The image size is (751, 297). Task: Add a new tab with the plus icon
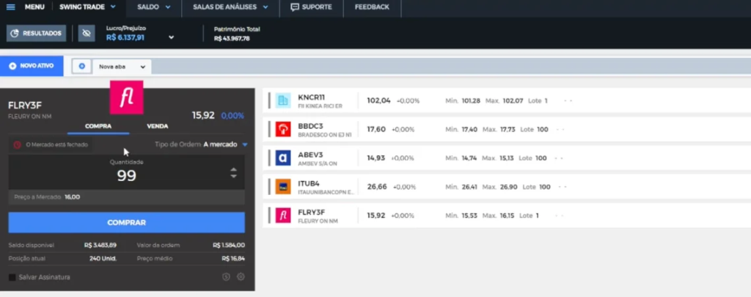(x=82, y=66)
